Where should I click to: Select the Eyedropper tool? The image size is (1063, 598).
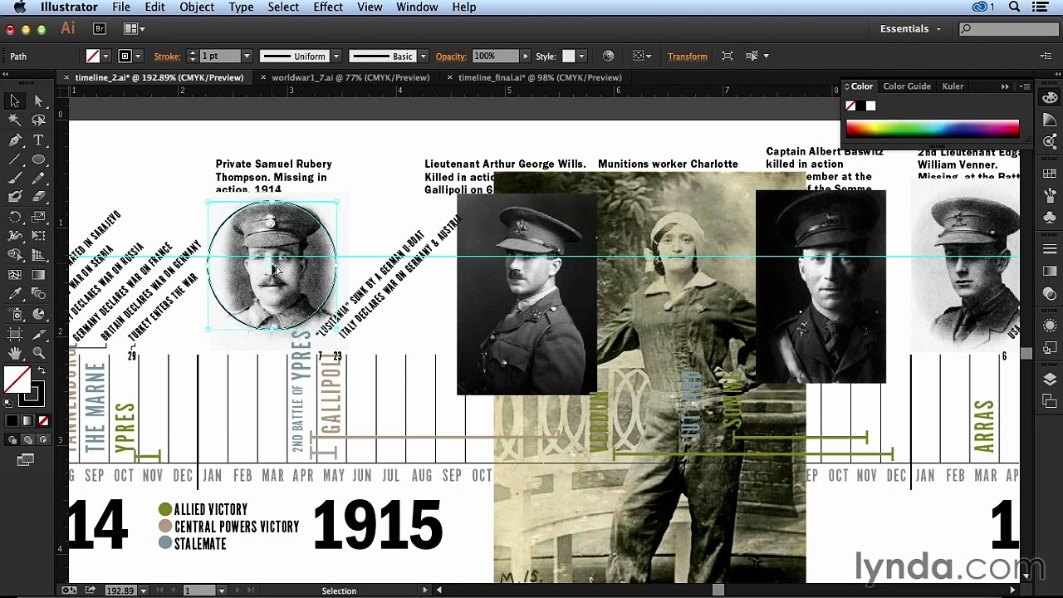[x=15, y=294]
